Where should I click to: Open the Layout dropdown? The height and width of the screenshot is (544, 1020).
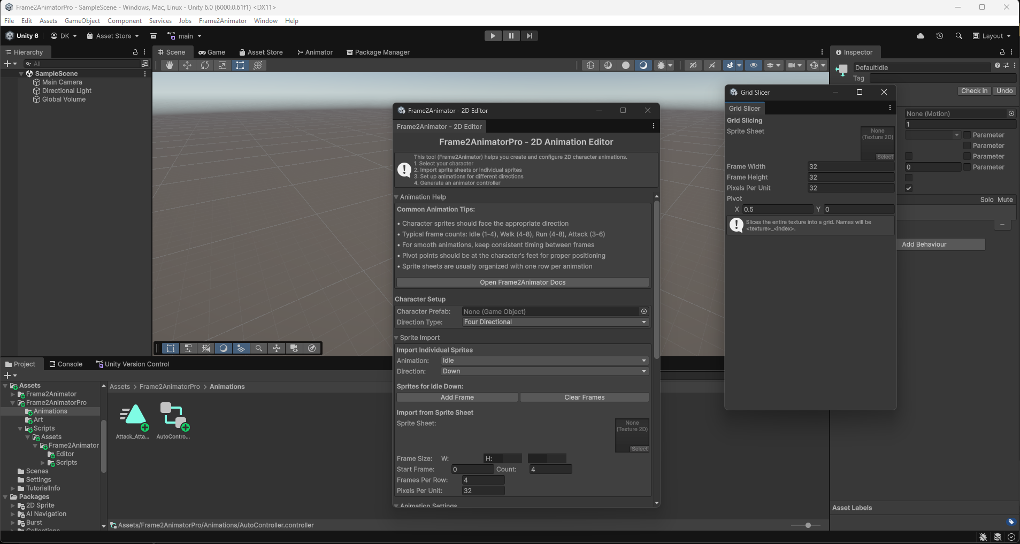[x=992, y=36]
